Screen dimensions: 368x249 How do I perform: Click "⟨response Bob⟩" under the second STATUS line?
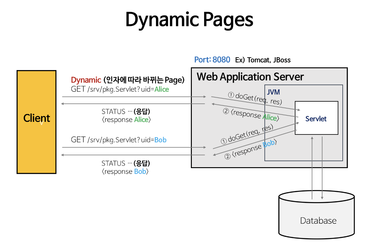pyautogui.click(x=125, y=172)
